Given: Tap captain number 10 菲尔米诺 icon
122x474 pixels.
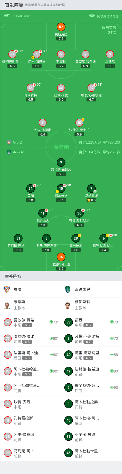Looking at the screenshot, I should [61, 188].
